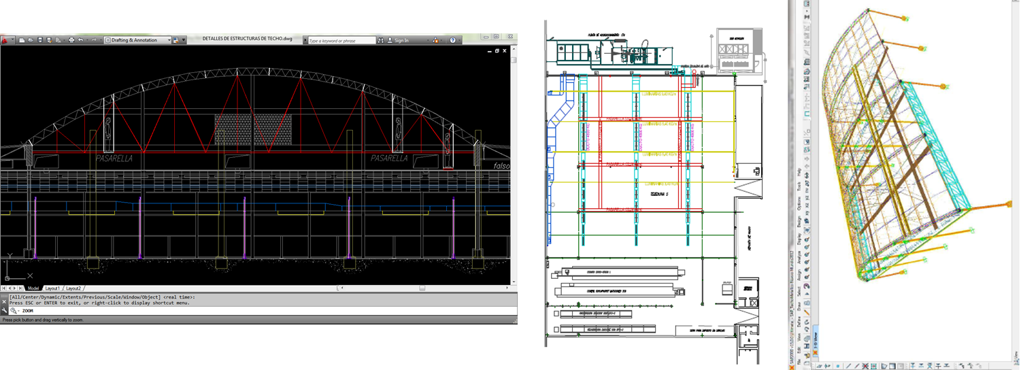Image resolution: width=1021 pixels, height=370 pixels.
Task: Switch to the Layout2 tab
Action: pos(73,288)
